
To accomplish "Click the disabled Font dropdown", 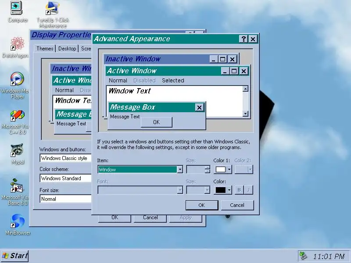I will 140,190.
